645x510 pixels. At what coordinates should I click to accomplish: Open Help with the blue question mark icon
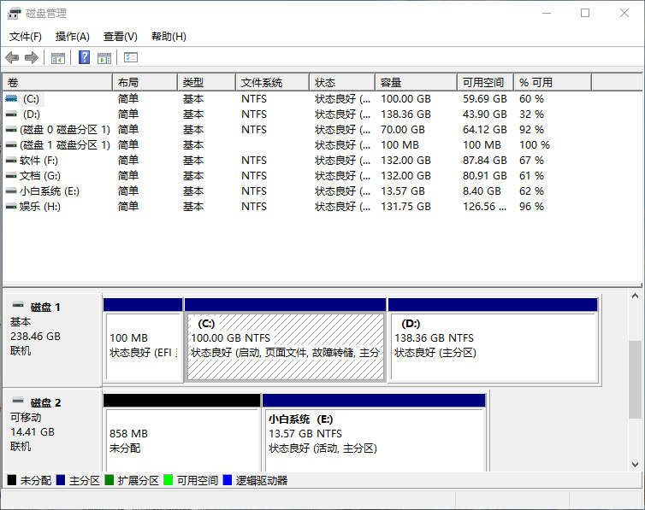click(x=84, y=57)
